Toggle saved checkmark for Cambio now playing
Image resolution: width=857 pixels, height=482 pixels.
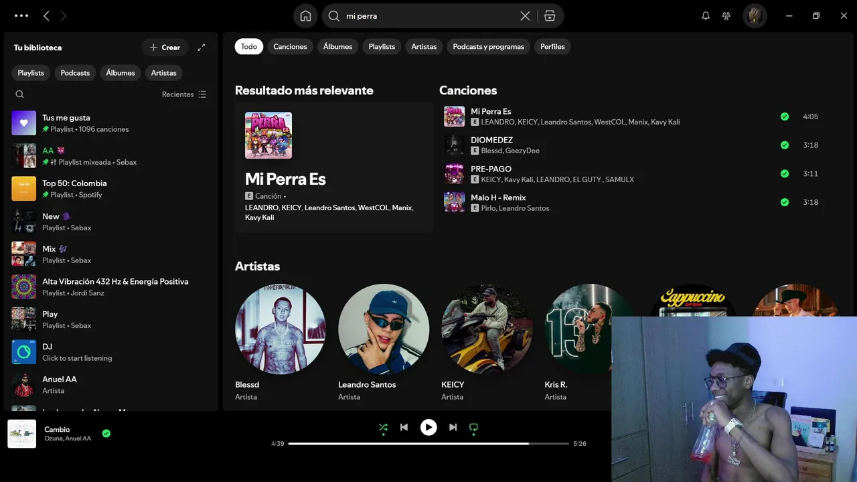pos(106,434)
